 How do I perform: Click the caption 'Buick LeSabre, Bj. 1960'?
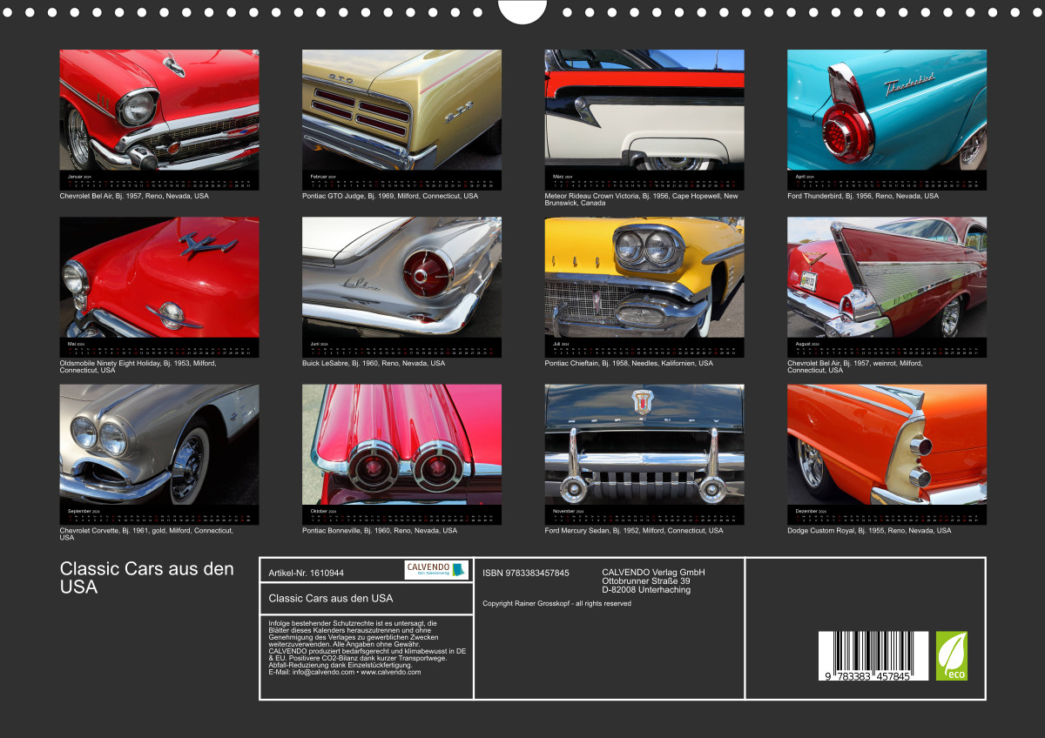(374, 363)
